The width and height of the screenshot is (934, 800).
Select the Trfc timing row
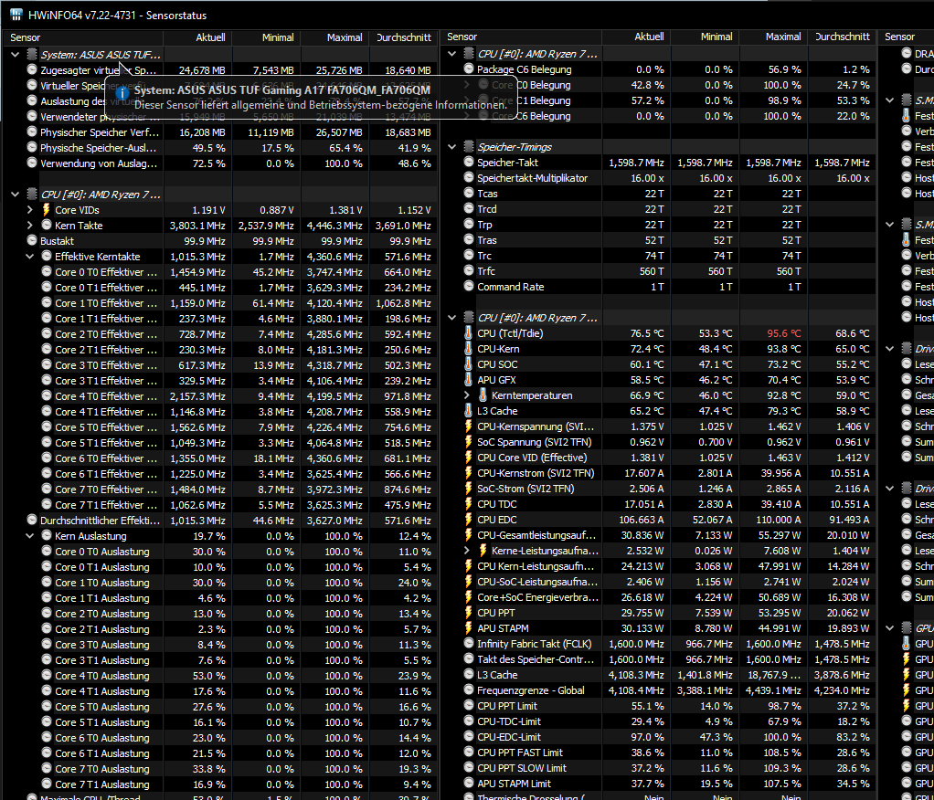coord(658,271)
